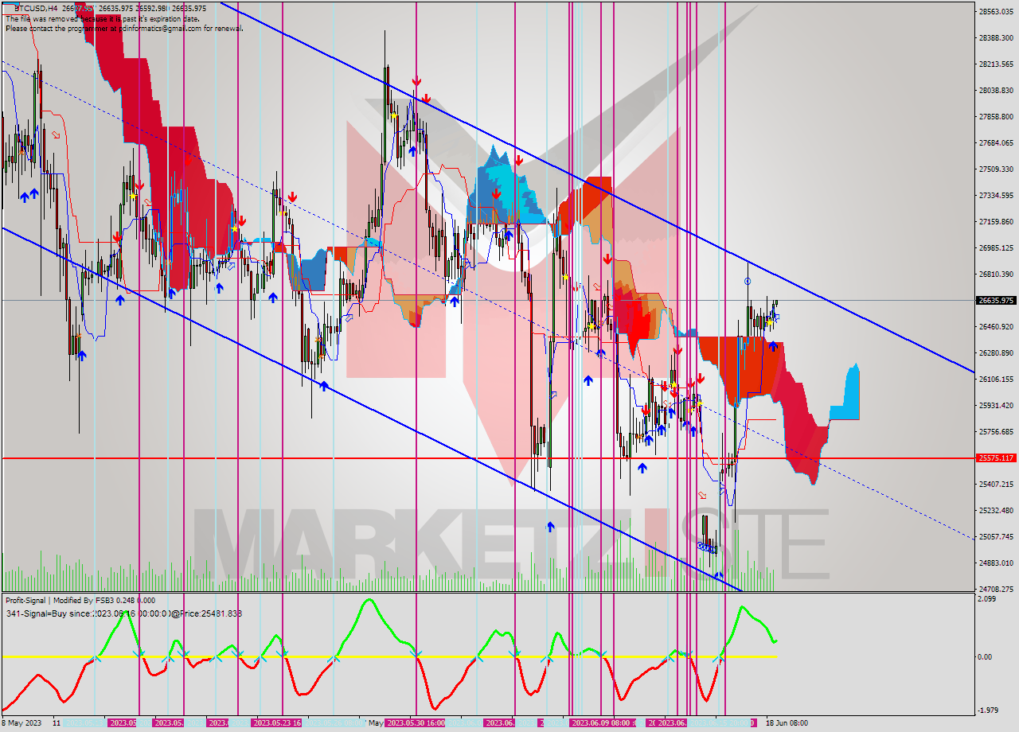Click the 26280.880 price axis value
The width and height of the screenshot is (1019, 732).
pos(996,352)
